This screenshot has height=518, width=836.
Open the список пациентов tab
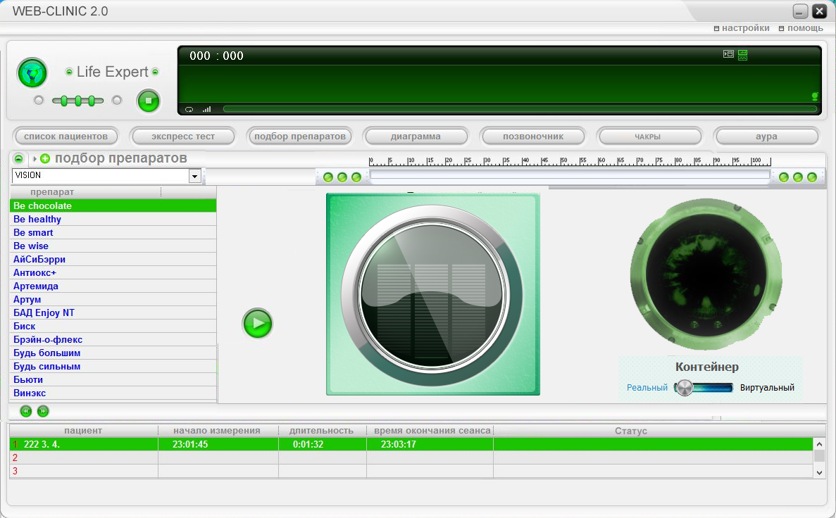(65, 137)
